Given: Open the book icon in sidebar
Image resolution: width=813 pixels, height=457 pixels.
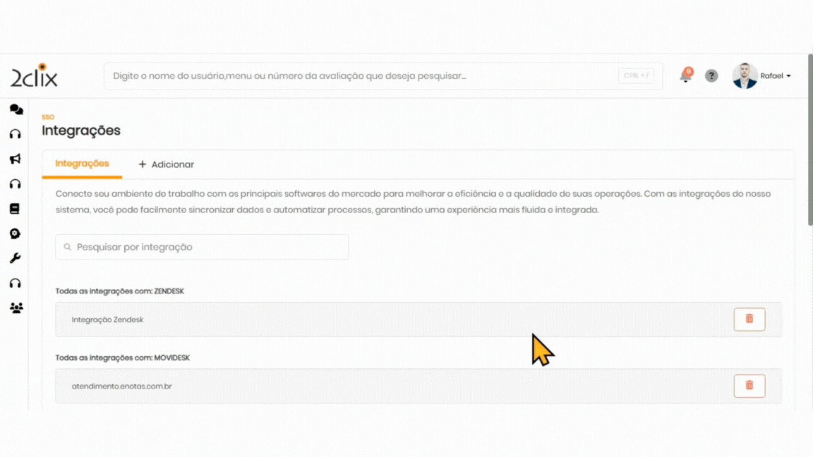Looking at the screenshot, I should 15,209.
